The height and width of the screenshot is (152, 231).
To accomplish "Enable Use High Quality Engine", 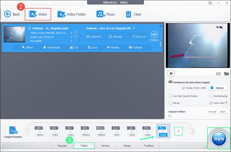I will coord(170,96).
